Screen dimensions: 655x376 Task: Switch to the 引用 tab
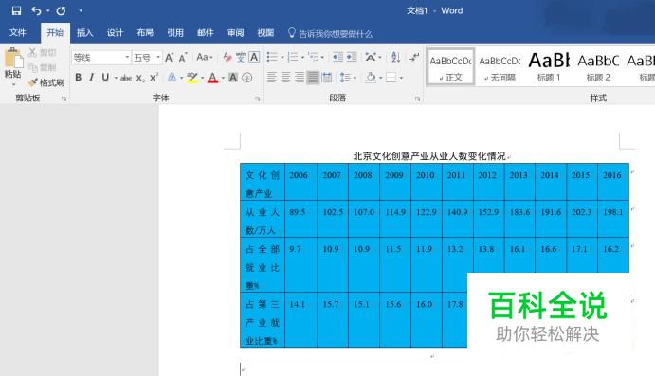[175, 32]
